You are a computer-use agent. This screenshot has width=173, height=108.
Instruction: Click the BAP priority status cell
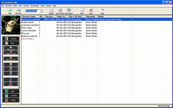(51, 19)
